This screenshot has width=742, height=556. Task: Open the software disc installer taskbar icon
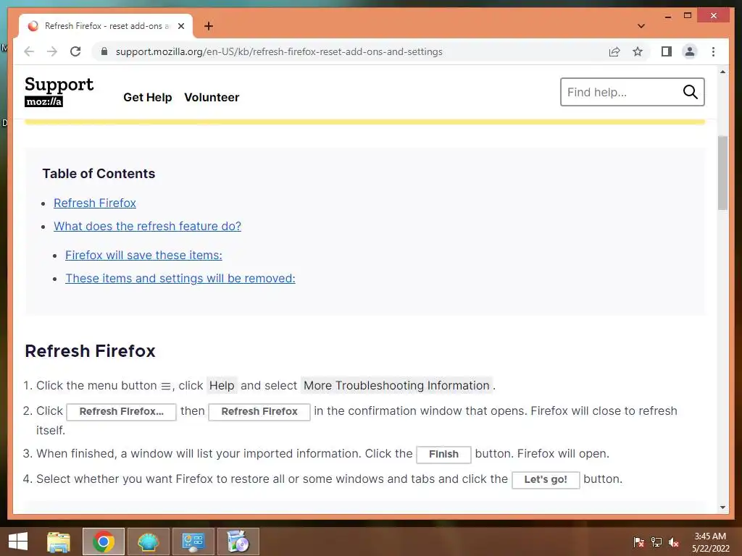point(238,542)
